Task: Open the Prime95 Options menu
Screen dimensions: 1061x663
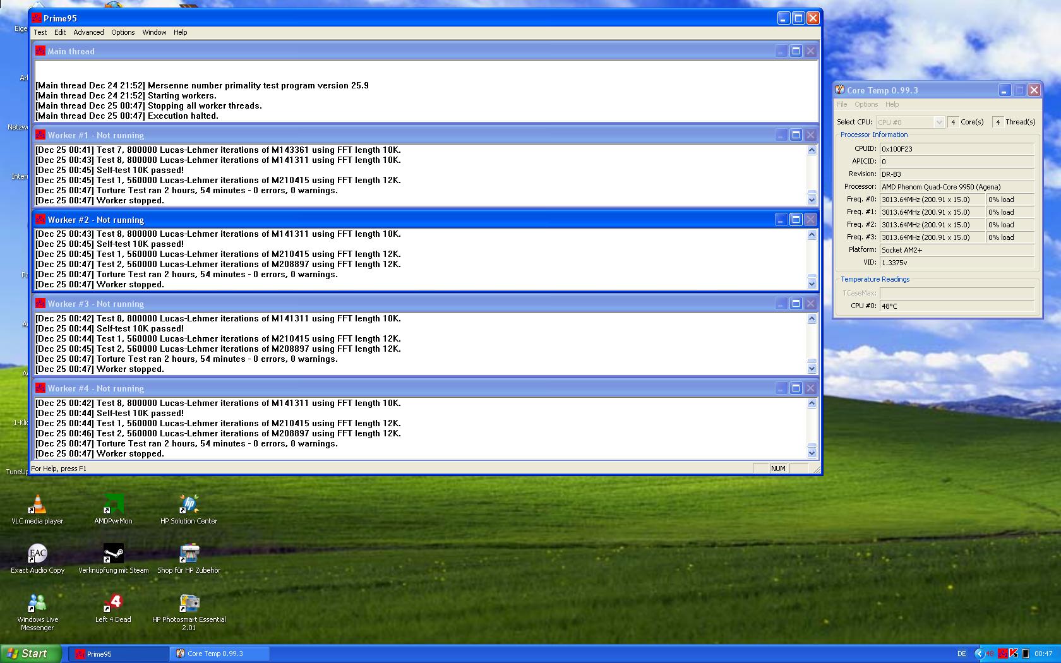Action: tap(123, 32)
